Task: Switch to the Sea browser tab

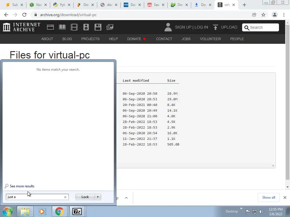Action: click(156, 5)
